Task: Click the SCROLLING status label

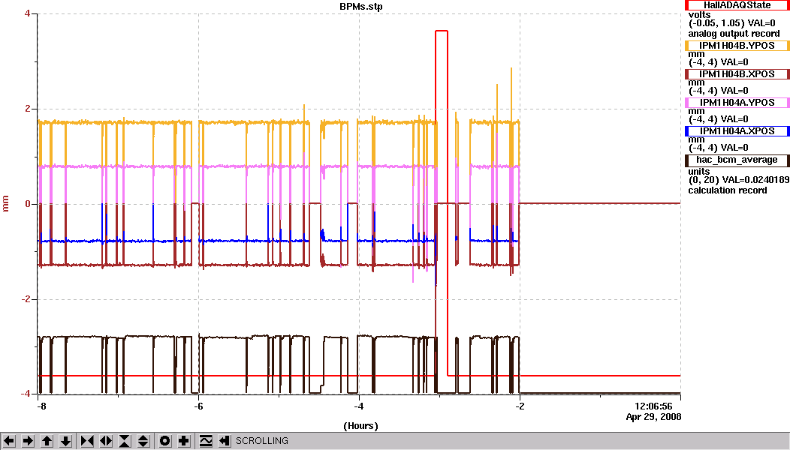Action: point(262,441)
